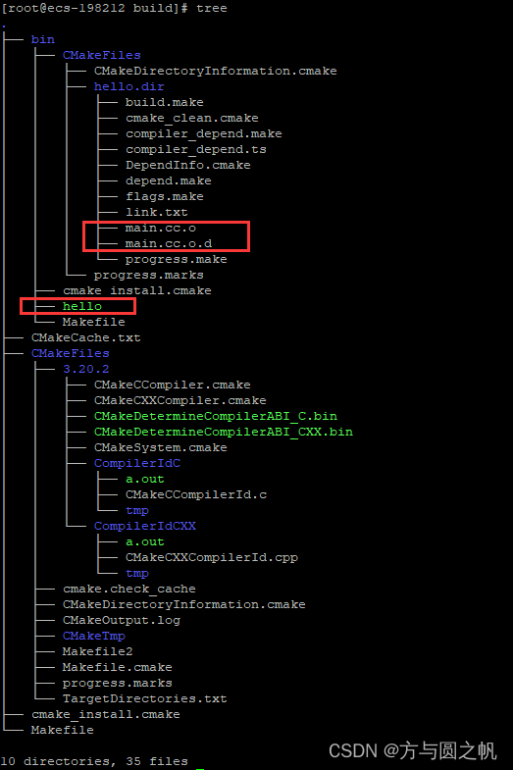Viewport: 513px width, 770px height.
Task: Select the 'CompilerIdC' directory
Action: (137, 464)
